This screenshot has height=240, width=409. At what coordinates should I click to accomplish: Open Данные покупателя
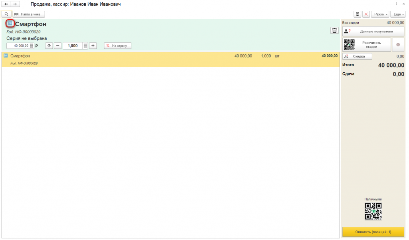click(x=373, y=31)
